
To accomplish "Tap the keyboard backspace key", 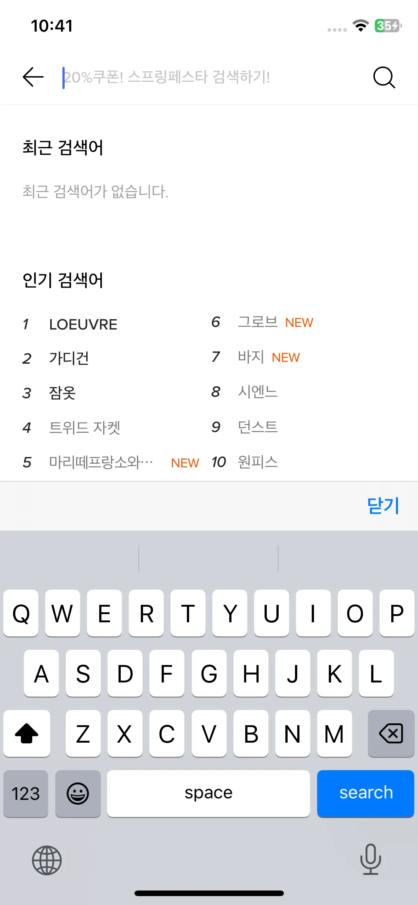I will tap(391, 733).
